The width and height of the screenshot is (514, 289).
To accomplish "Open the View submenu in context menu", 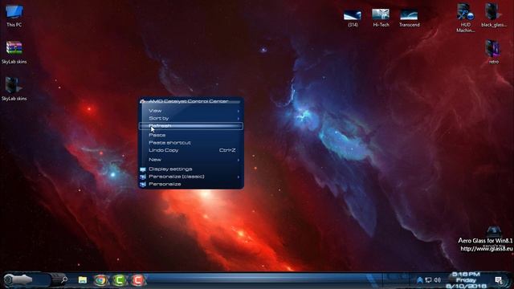I will (x=191, y=111).
